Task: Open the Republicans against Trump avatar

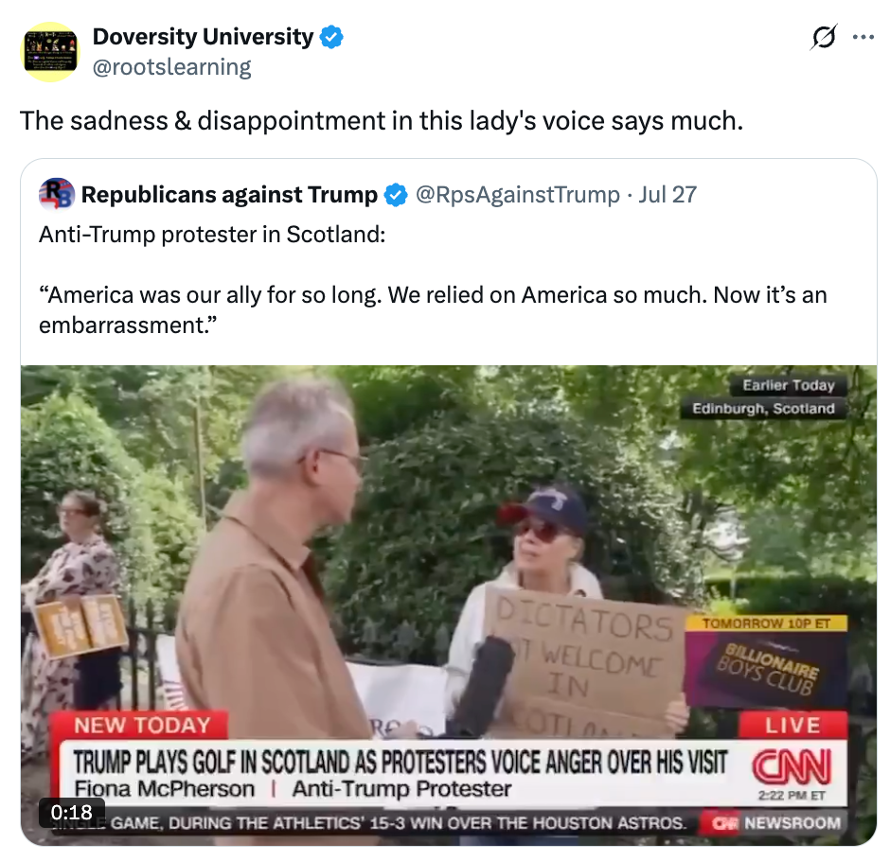Action: tap(56, 194)
